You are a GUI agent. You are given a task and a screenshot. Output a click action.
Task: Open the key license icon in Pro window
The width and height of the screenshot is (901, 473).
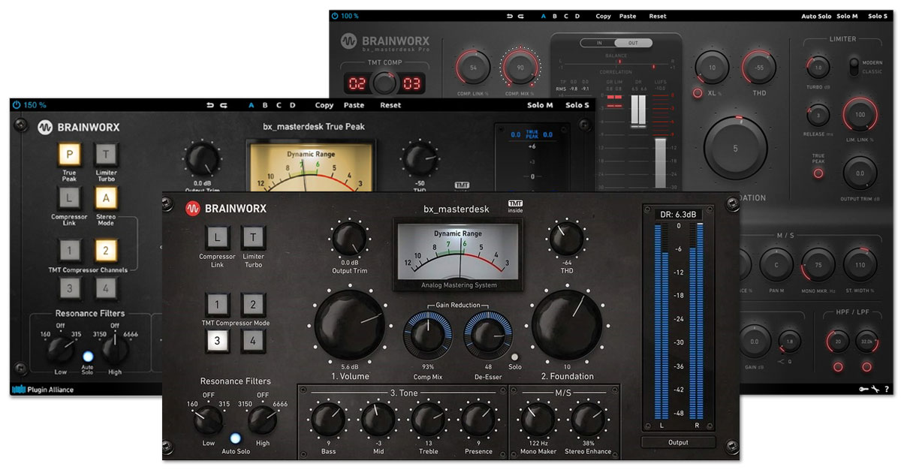[x=863, y=389]
